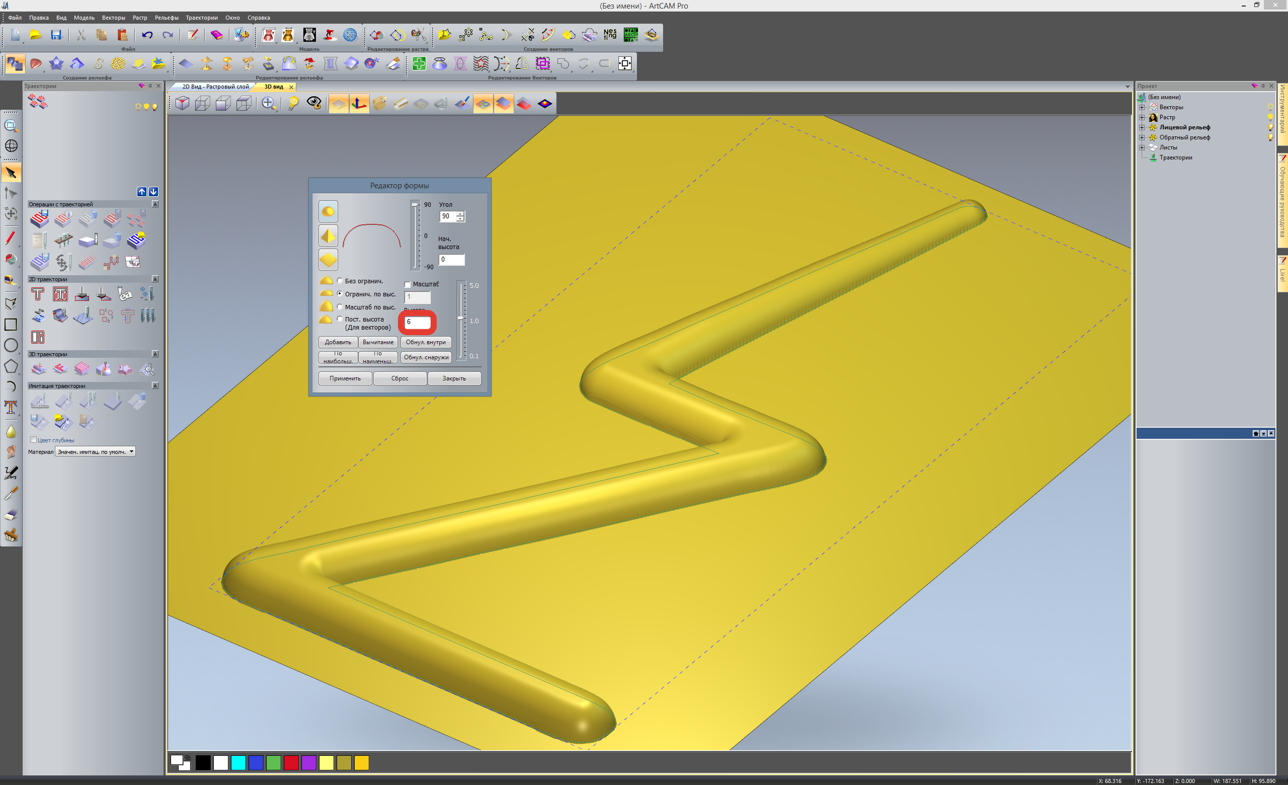Viewport: 1288px width, 785px height.
Task: Toggle Цвет глубины checkbox
Action: (33, 439)
